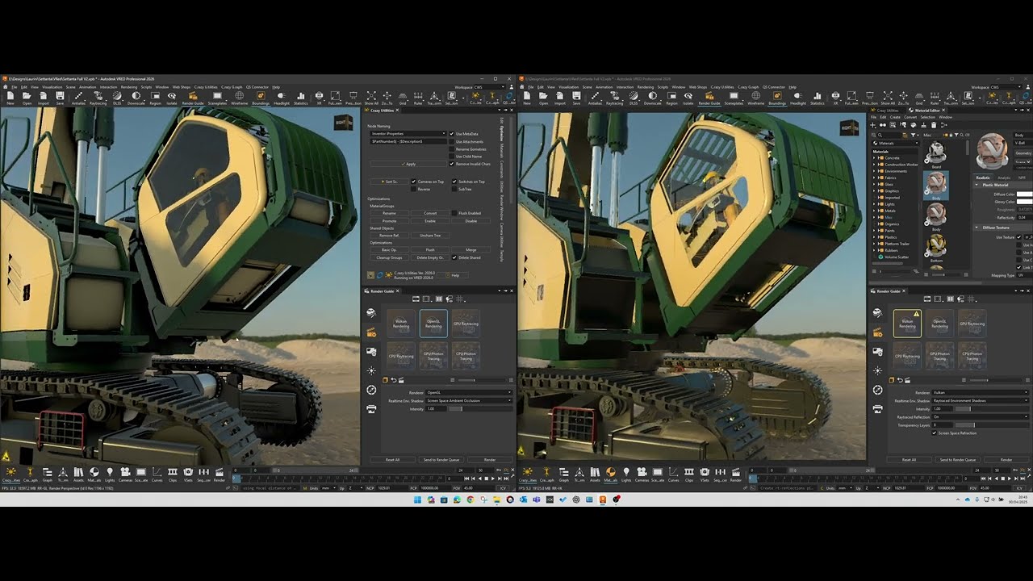
Task: Toggle Switches on Top checkbox
Action: (454, 182)
